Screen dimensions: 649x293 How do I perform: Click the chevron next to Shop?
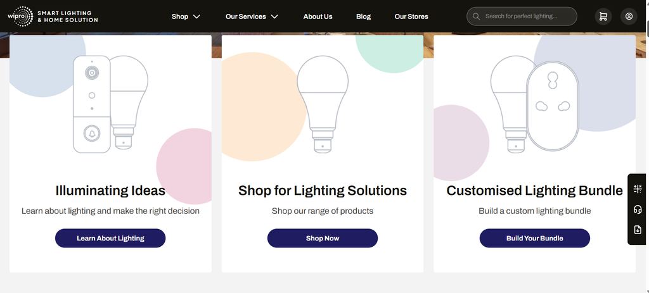(x=196, y=16)
